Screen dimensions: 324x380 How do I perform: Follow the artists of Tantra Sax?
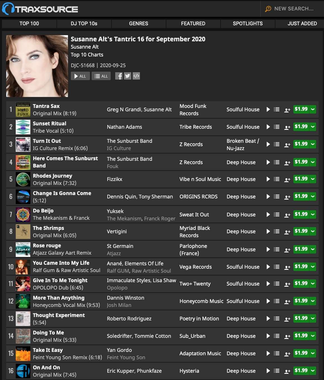pyautogui.click(x=287, y=110)
